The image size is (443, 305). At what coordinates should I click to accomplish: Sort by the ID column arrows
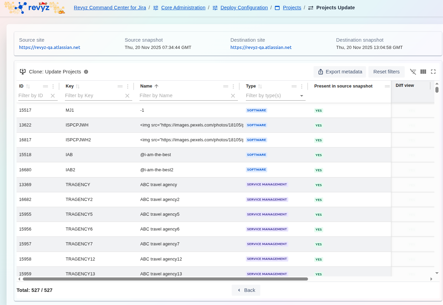coord(28,86)
